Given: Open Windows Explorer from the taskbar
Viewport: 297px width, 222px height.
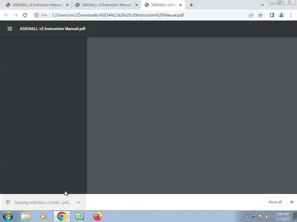Looking at the screenshot, I should [x=26, y=216].
